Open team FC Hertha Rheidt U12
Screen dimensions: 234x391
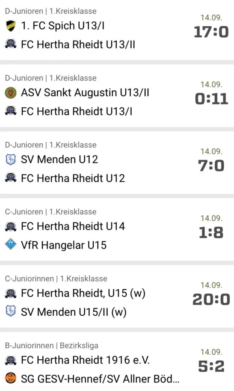[x=73, y=178]
